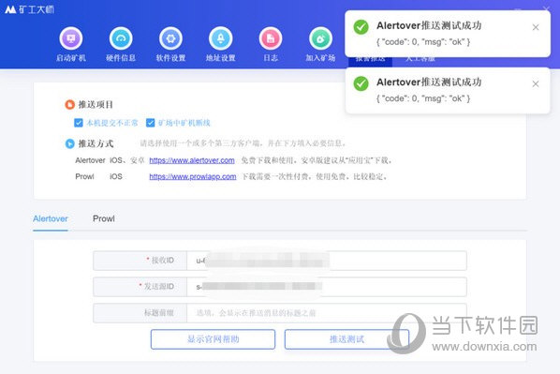Open the 地址设置 address settings icon
The image size is (560, 374).
(221, 38)
